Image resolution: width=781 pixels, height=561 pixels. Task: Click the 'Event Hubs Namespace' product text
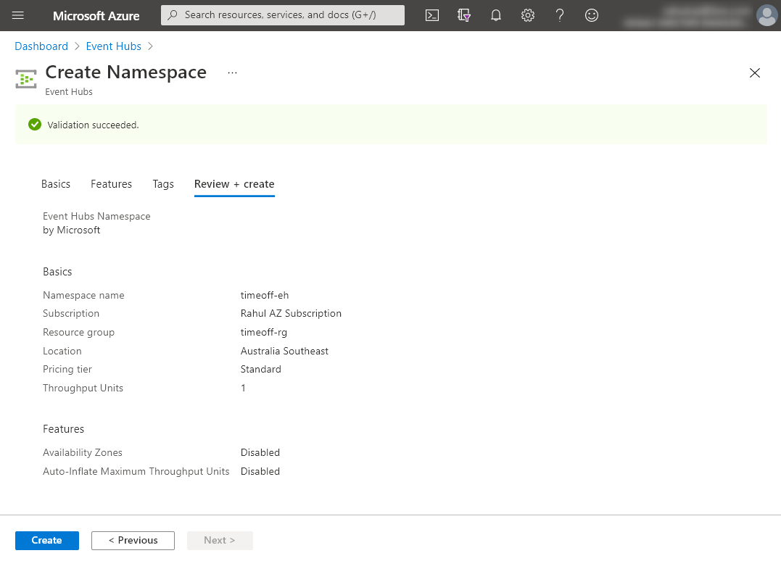pos(96,217)
